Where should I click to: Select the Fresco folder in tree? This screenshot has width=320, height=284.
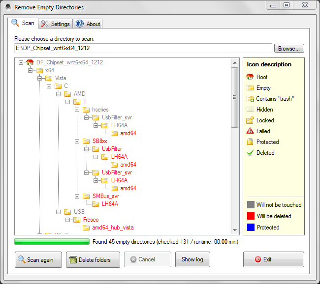[91, 220]
